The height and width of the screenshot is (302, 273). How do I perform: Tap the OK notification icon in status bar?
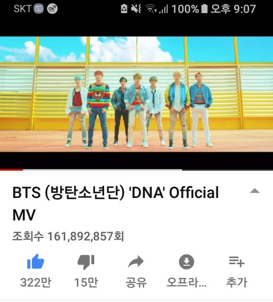(x=52, y=9)
